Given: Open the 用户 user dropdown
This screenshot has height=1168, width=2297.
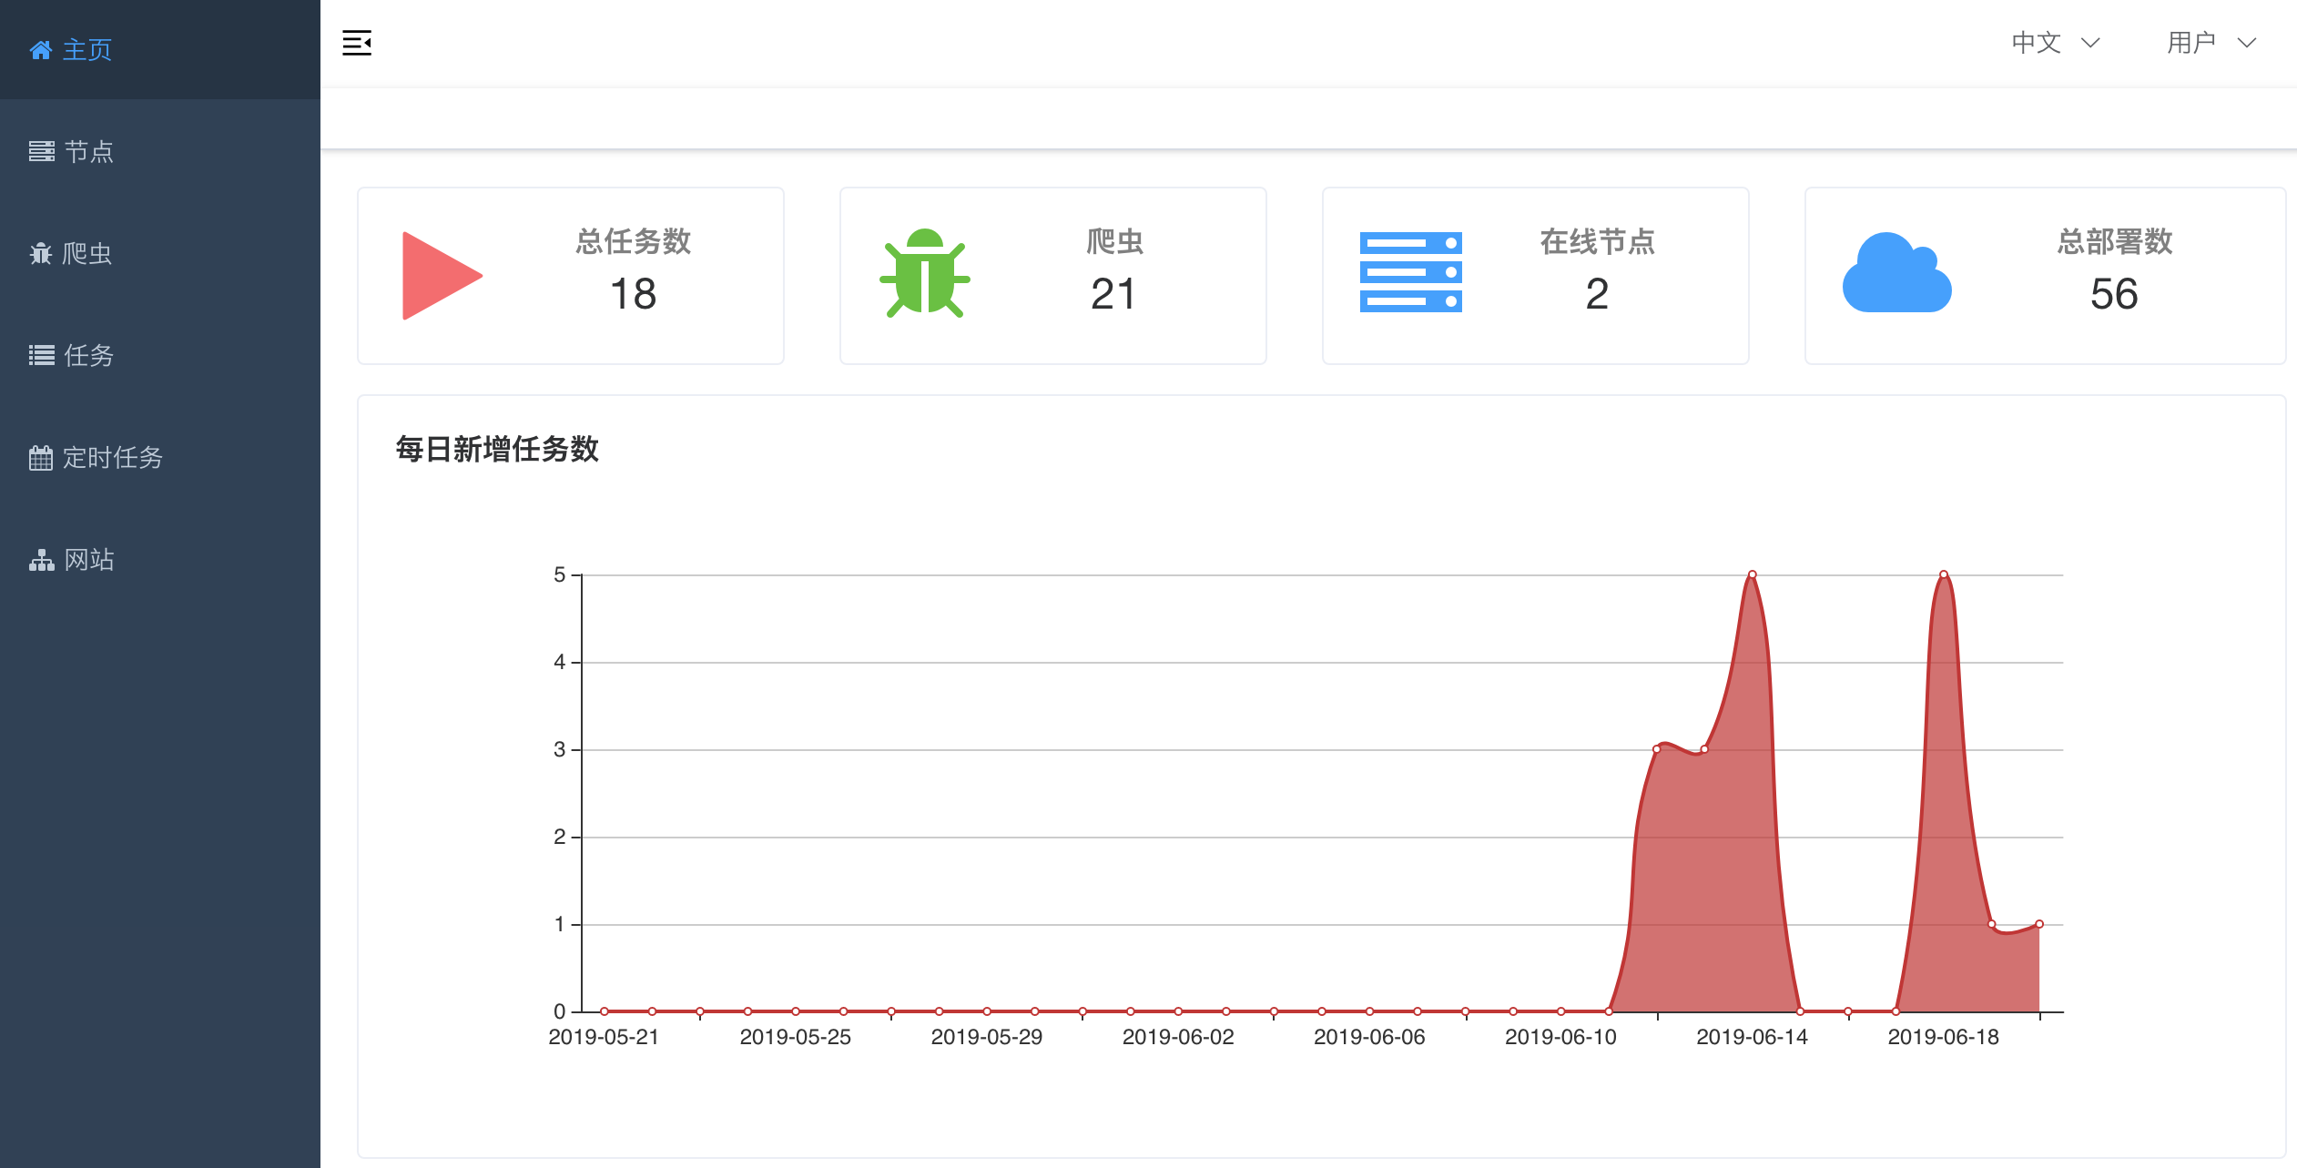Looking at the screenshot, I should click(2191, 43).
